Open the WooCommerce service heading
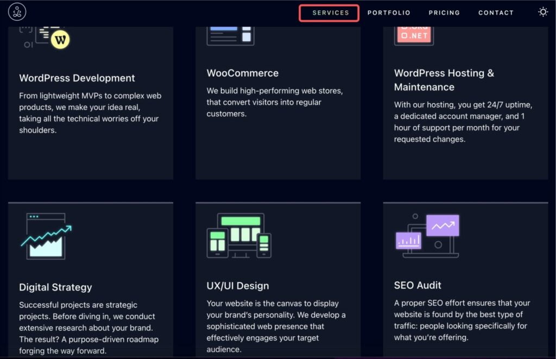Viewport: 556px width, 359px height. click(x=243, y=73)
